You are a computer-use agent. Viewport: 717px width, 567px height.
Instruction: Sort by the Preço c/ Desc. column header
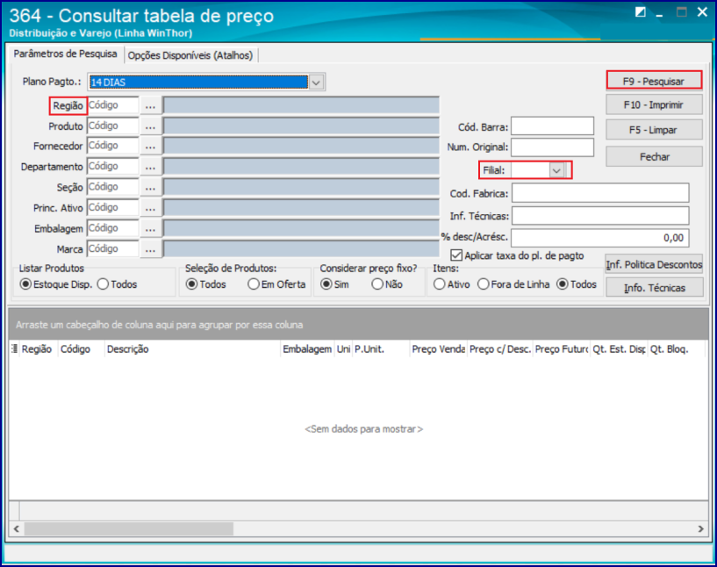click(500, 348)
